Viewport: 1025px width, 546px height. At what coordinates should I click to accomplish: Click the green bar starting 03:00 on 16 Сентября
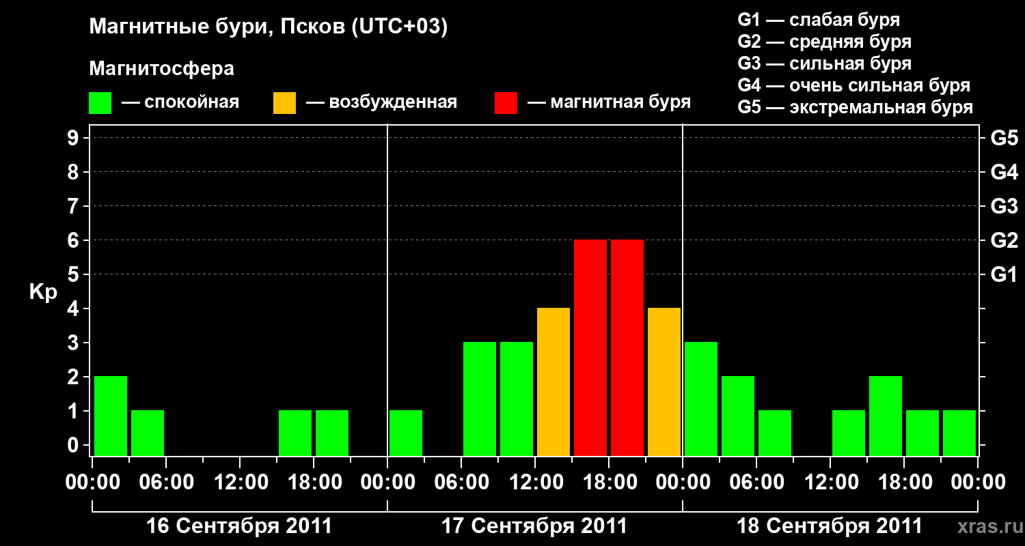[148, 433]
